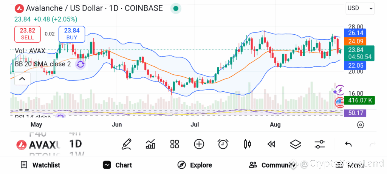Viewport: 387px width, 174px height.
Task: Undo with the back arrow icon
Action: click(x=348, y=144)
